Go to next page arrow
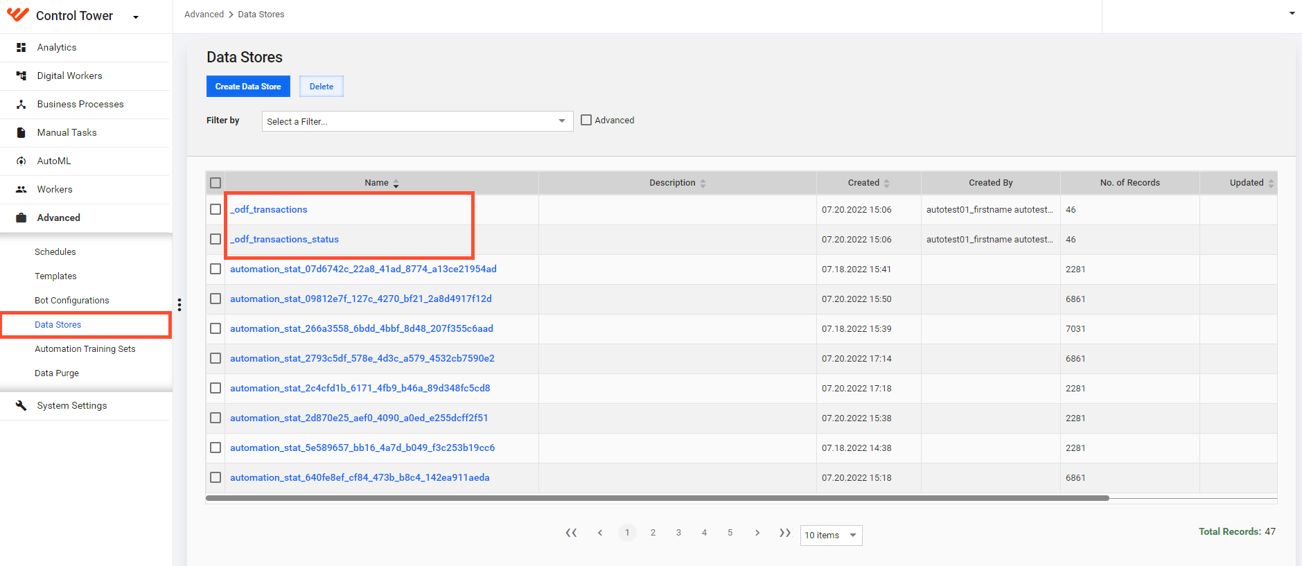Screen dimensions: 1302x566 tap(757, 533)
